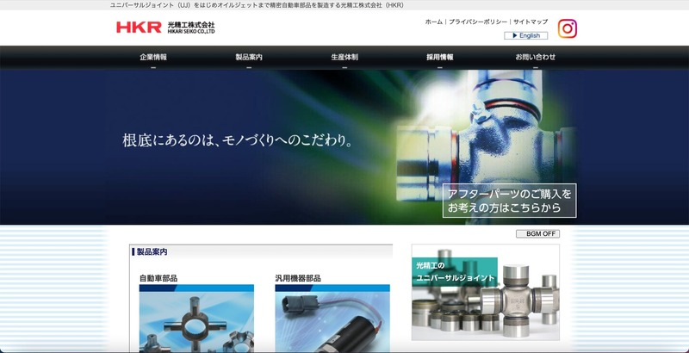
Task: Open the プライバシーポリシー link
Action: pyautogui.click(x=478, y=22)
